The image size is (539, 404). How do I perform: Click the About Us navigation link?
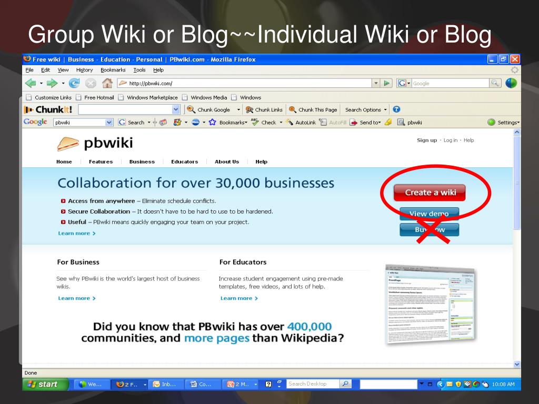click(x=227, y=161)
